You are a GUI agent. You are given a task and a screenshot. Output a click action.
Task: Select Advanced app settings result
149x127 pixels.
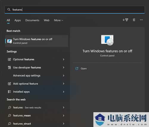pos(37,75)
